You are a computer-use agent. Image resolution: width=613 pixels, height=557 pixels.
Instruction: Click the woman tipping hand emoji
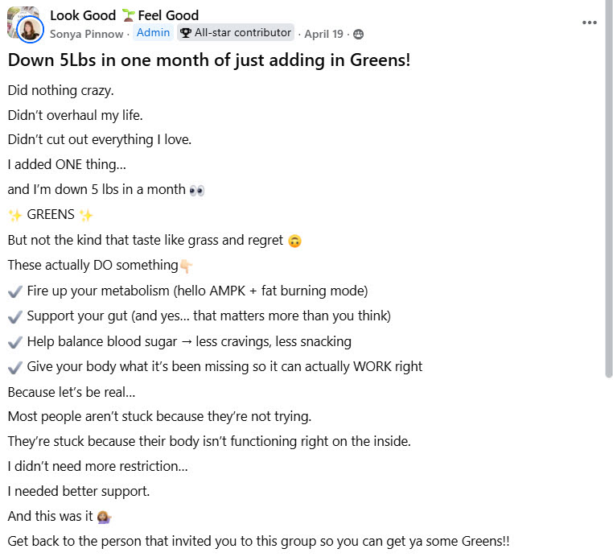coord(104,517)
